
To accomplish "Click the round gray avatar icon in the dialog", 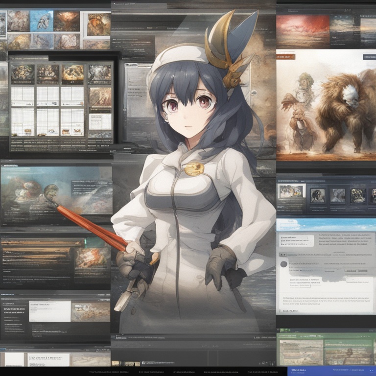I will click(x=283, y=264).
